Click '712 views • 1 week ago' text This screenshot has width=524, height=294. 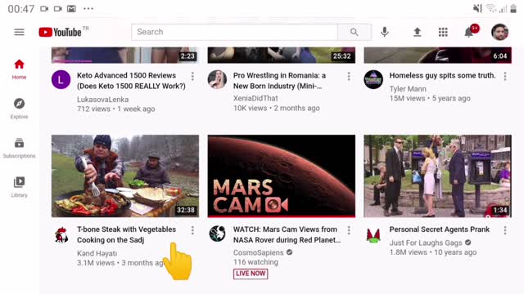click(115, 109)
